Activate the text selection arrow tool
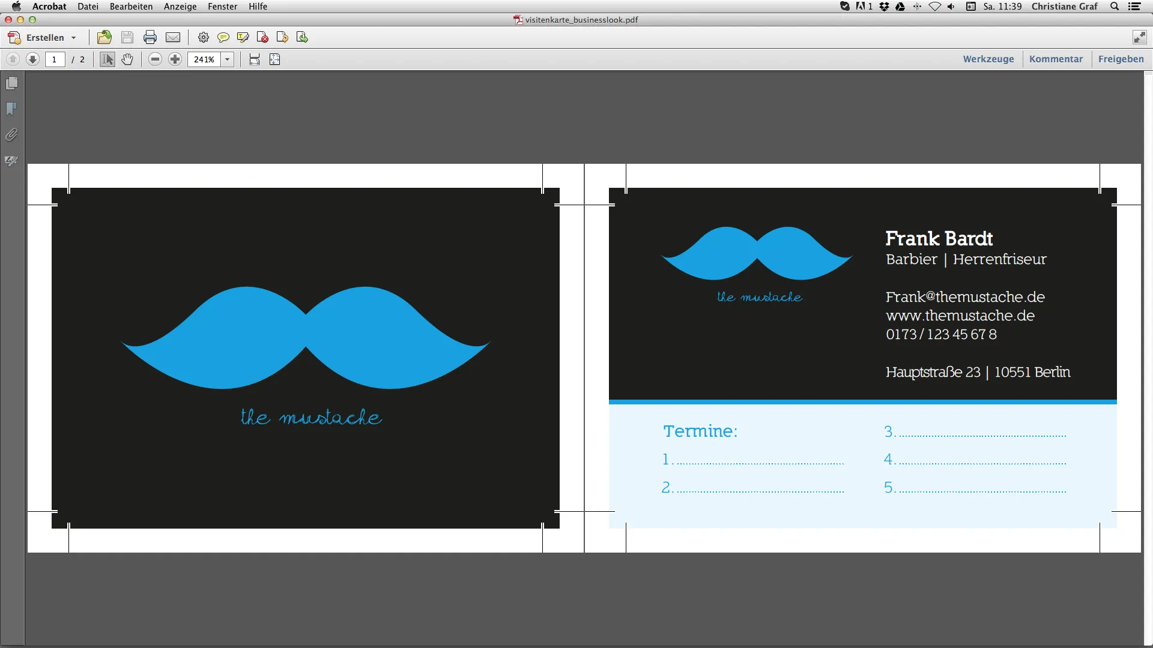 (107, 59)
